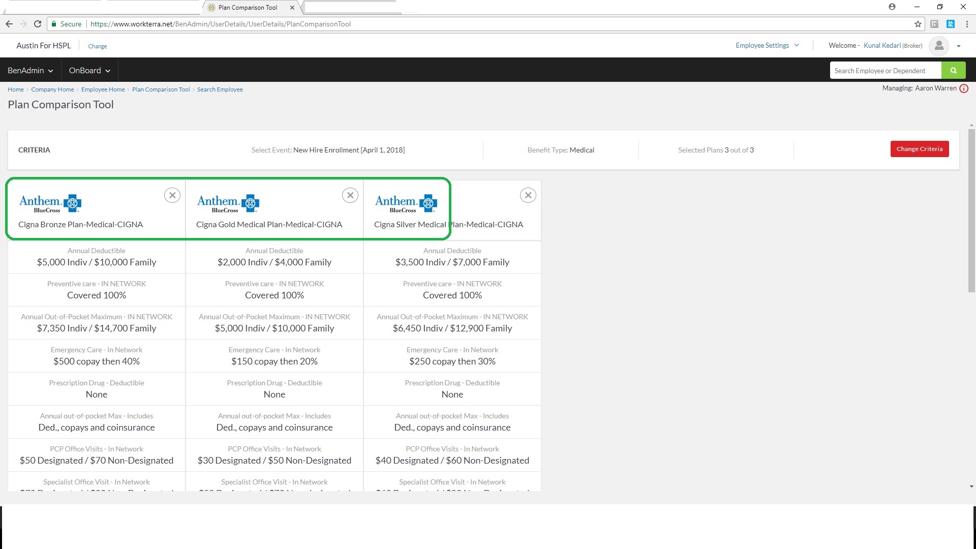Viewport: 976px width, 549px height.
Task: Click Benefit Type: Medical text
Action: [x=561, y=150]
